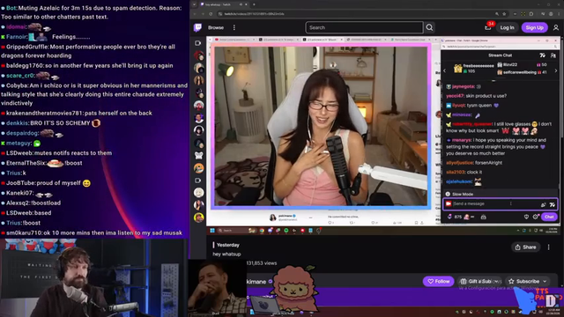Click the verified badge beside channel name
564x317 pixels.
(x=271, y=282)
